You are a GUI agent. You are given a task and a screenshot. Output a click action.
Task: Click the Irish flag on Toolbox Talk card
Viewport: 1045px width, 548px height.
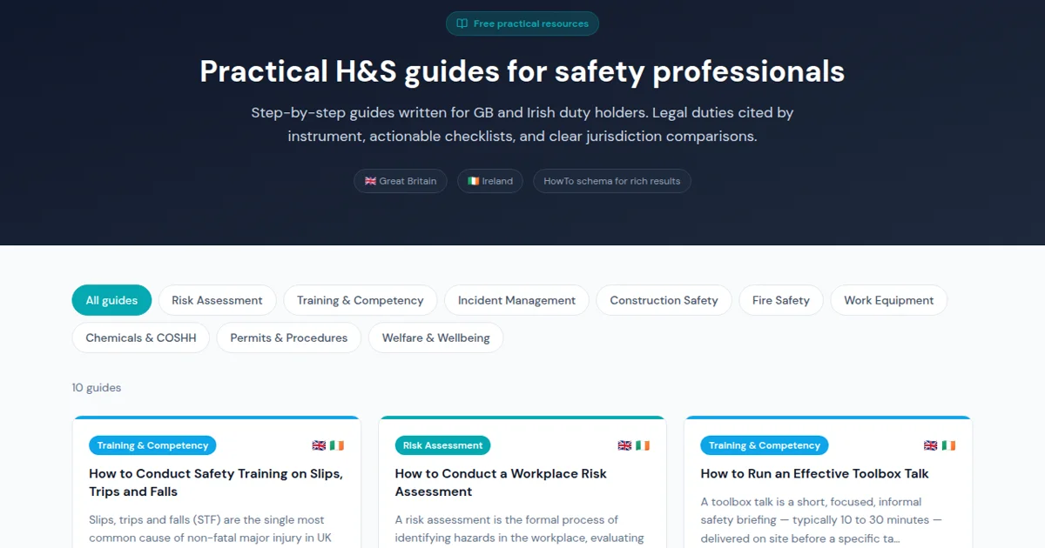click(948, 445)
